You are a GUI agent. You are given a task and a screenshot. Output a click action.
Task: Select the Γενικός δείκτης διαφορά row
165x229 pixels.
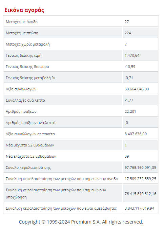click(81, 67)
